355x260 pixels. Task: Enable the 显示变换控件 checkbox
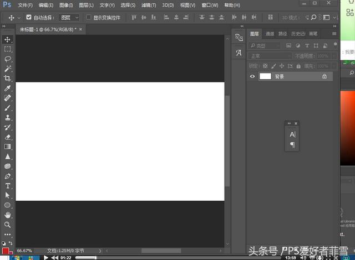click(89, 17)
